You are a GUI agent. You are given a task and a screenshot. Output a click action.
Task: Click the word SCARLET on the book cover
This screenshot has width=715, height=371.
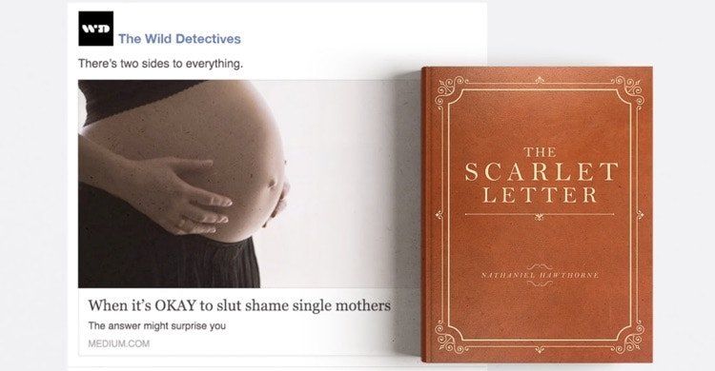pyautogui.click(x=541, y=171)
